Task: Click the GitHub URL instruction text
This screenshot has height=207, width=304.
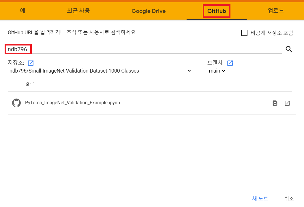Action: (x=72, y=32)
